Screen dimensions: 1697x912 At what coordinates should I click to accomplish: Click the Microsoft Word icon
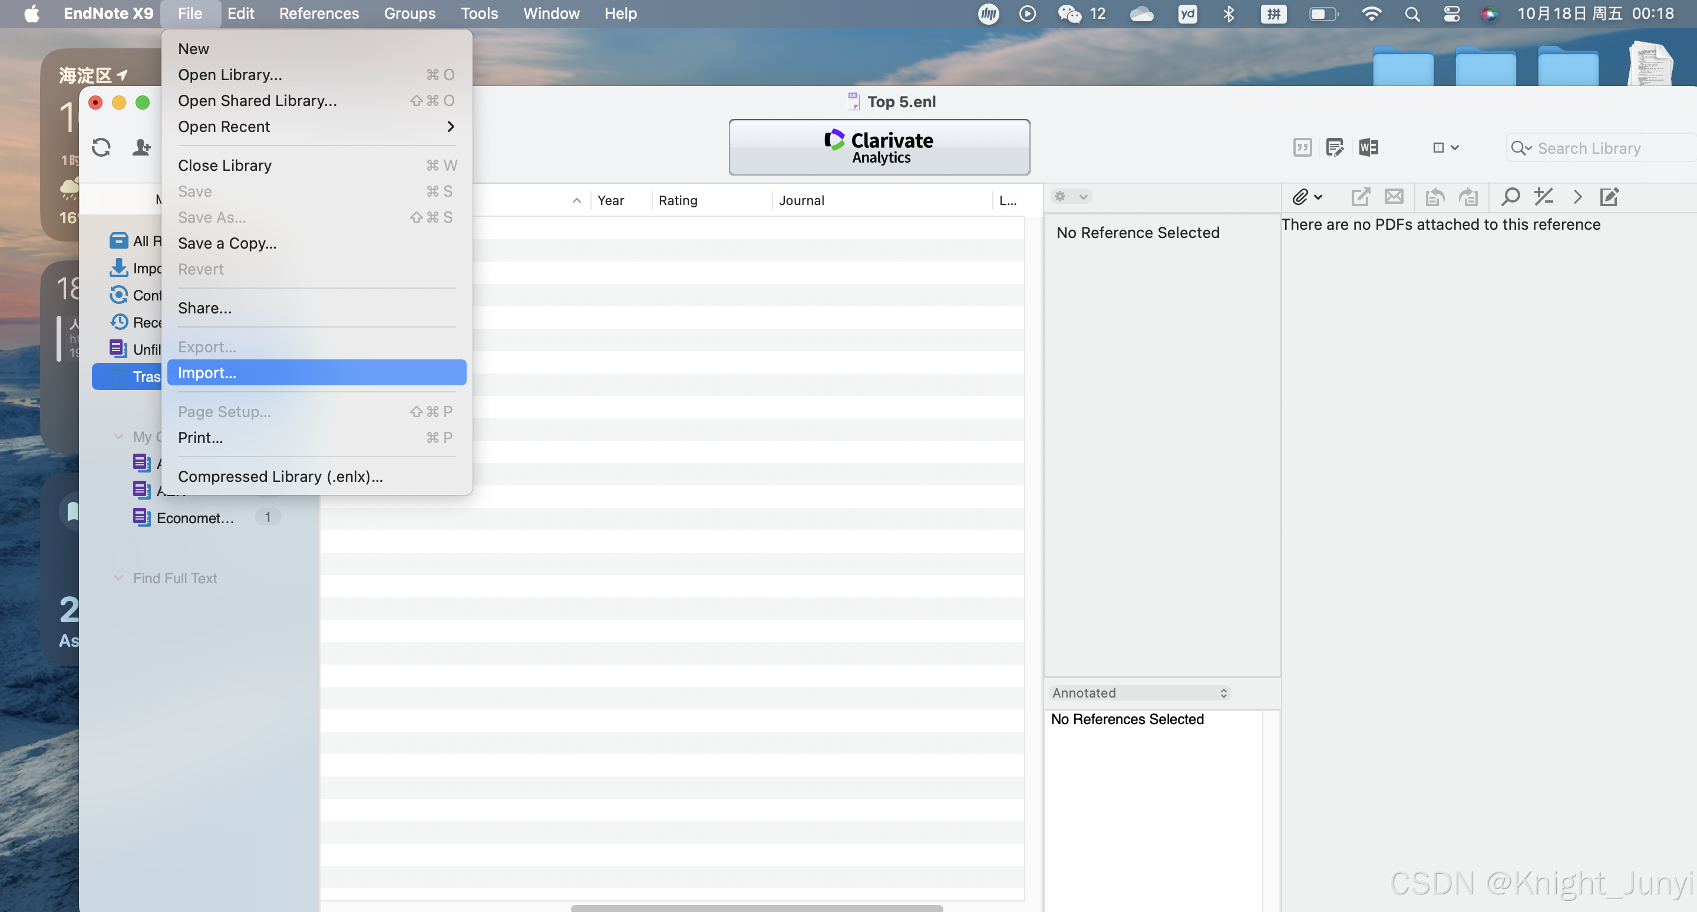pos(1368,147)
